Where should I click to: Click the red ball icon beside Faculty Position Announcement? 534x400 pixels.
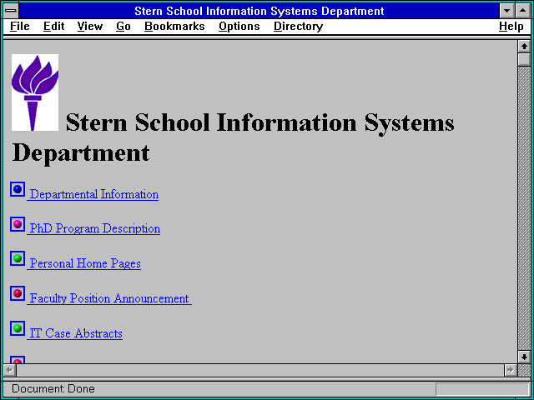click(18, 293)
